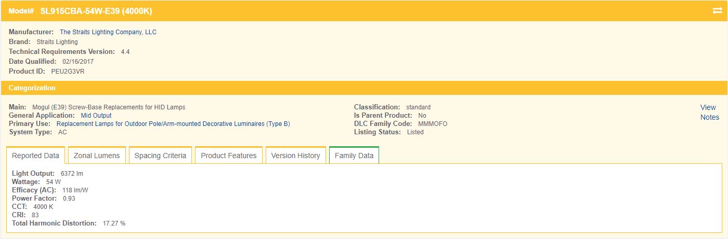Click the Total Harmonic Distortion value 17.27 %
This screenshot has height=239, width=728.
(114, 223)
